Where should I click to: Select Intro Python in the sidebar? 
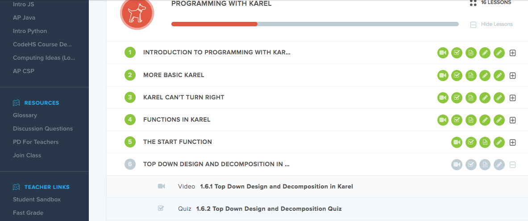click(x=30, y=31)
